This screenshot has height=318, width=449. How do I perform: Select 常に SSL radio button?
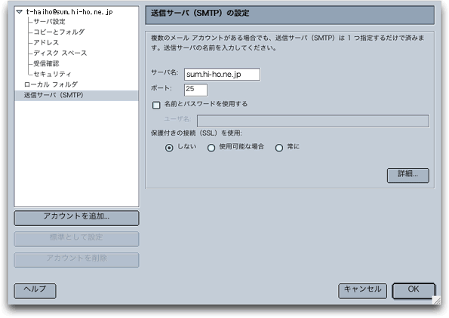(279, 148)
